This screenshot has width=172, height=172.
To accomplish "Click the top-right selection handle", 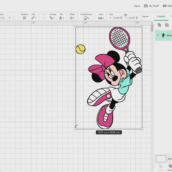I will (142, 27).
